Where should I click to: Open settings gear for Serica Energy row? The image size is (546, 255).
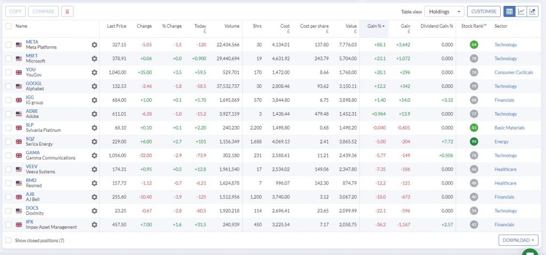click(x=94, y=142)
